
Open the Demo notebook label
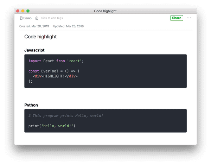point(27,18)
